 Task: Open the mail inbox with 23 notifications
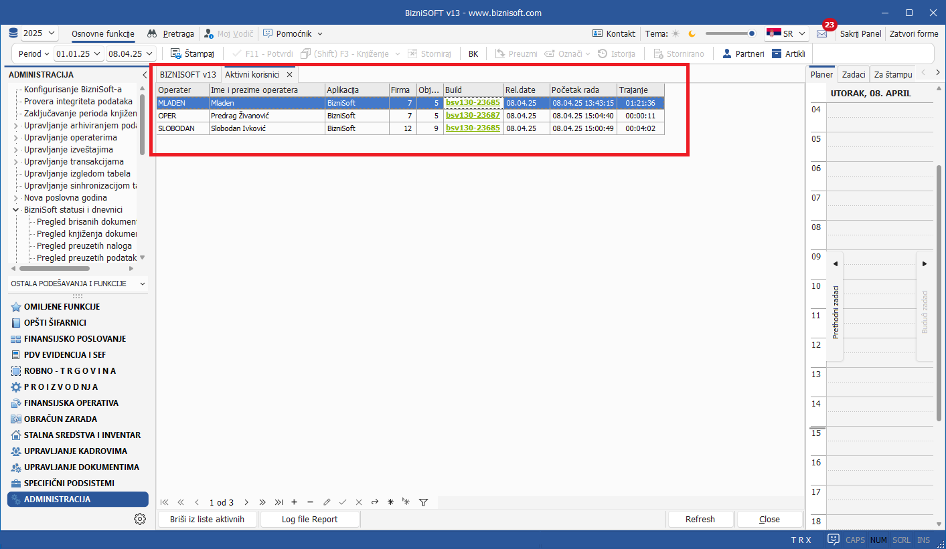(x=821, y=33)
